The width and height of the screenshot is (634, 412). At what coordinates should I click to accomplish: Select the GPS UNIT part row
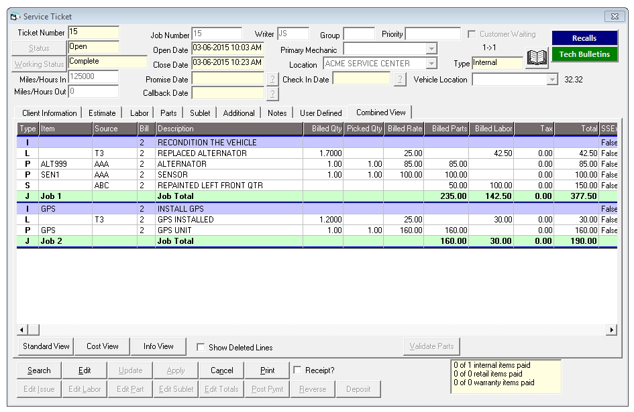coord(317,230)
